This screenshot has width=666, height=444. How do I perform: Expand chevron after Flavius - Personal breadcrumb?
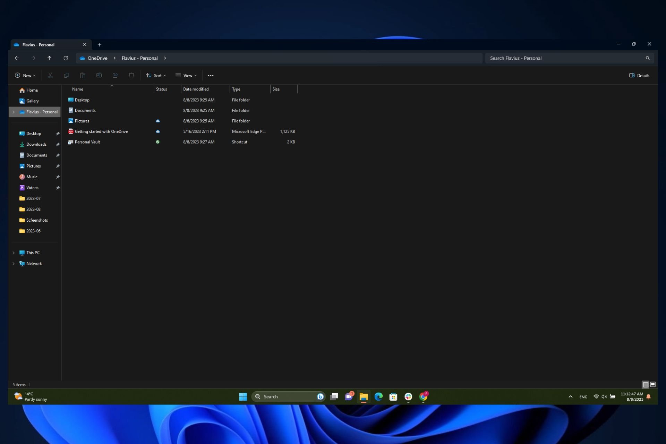165,58
